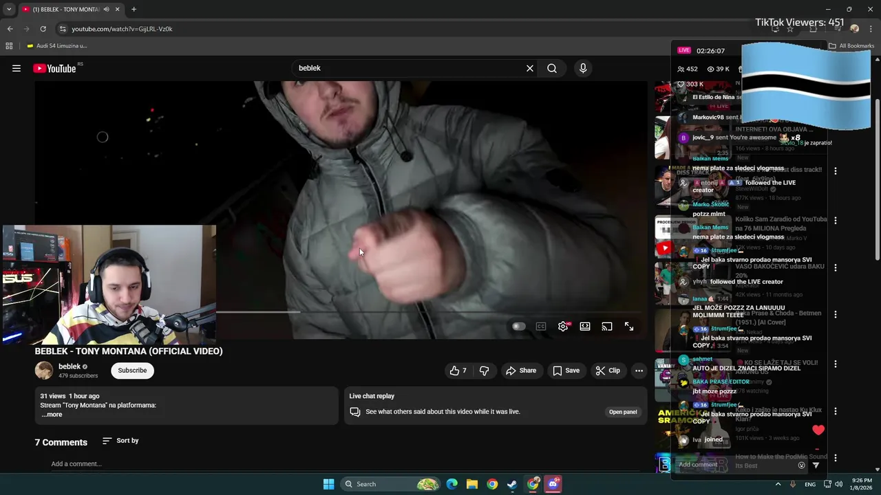Open the Windows Start menu
Image resolution: width=881 pixels, height=495 pixels.
click(328, 484)
